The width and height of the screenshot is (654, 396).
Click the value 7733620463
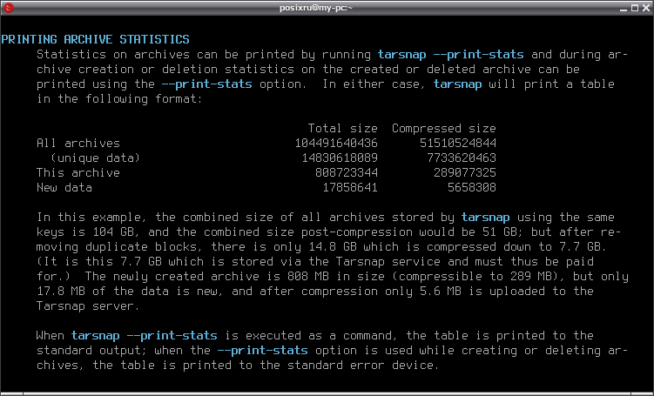coord(462,158)
